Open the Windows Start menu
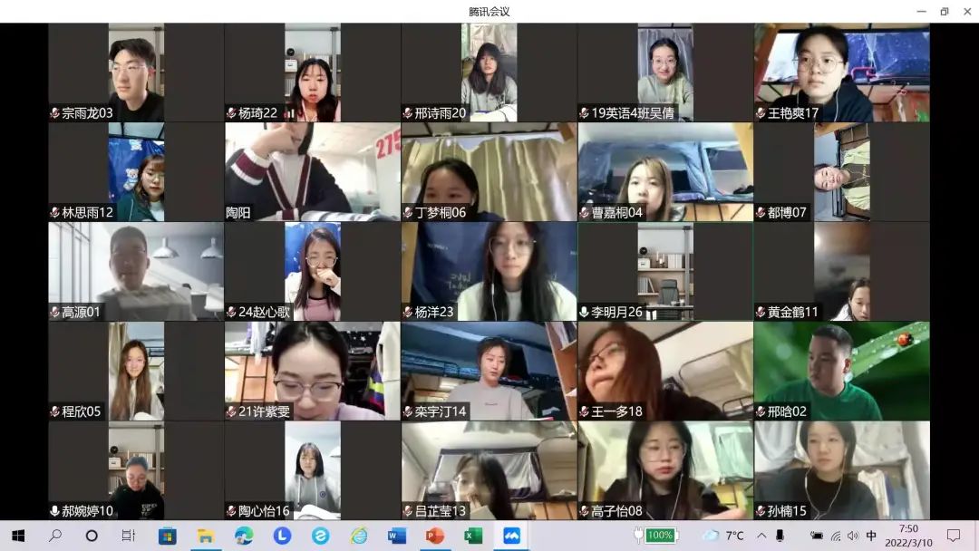 [x=18, y=536]
